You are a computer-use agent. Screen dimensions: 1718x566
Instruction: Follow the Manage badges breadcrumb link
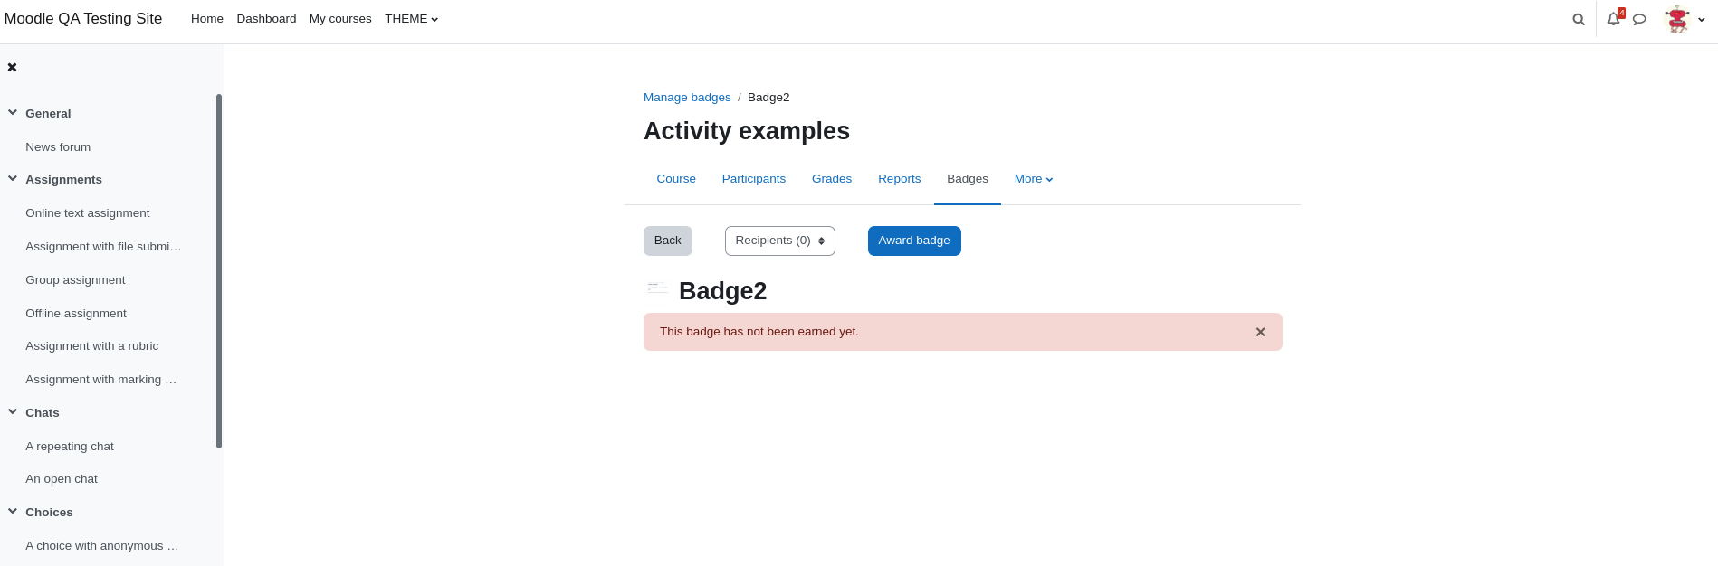point(687,98)
